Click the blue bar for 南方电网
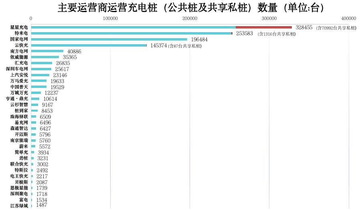This screenshot has height=210, width=360. coord(47,51)
